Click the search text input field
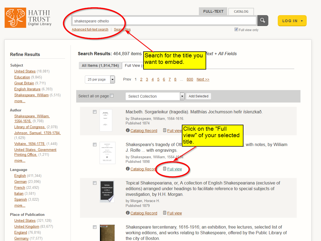 point(164,21)
